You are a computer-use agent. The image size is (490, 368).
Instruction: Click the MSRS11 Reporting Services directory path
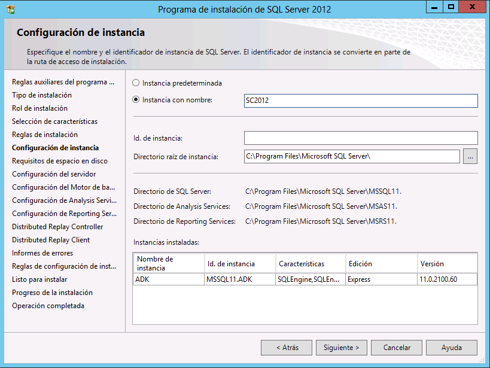321,221
